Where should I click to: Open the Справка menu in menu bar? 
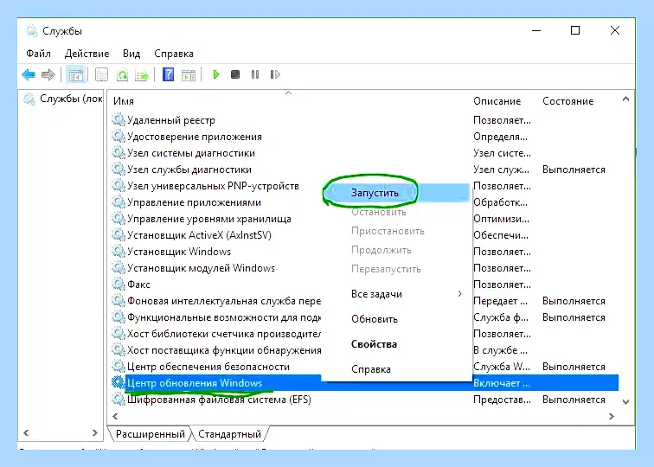(174, 54)
